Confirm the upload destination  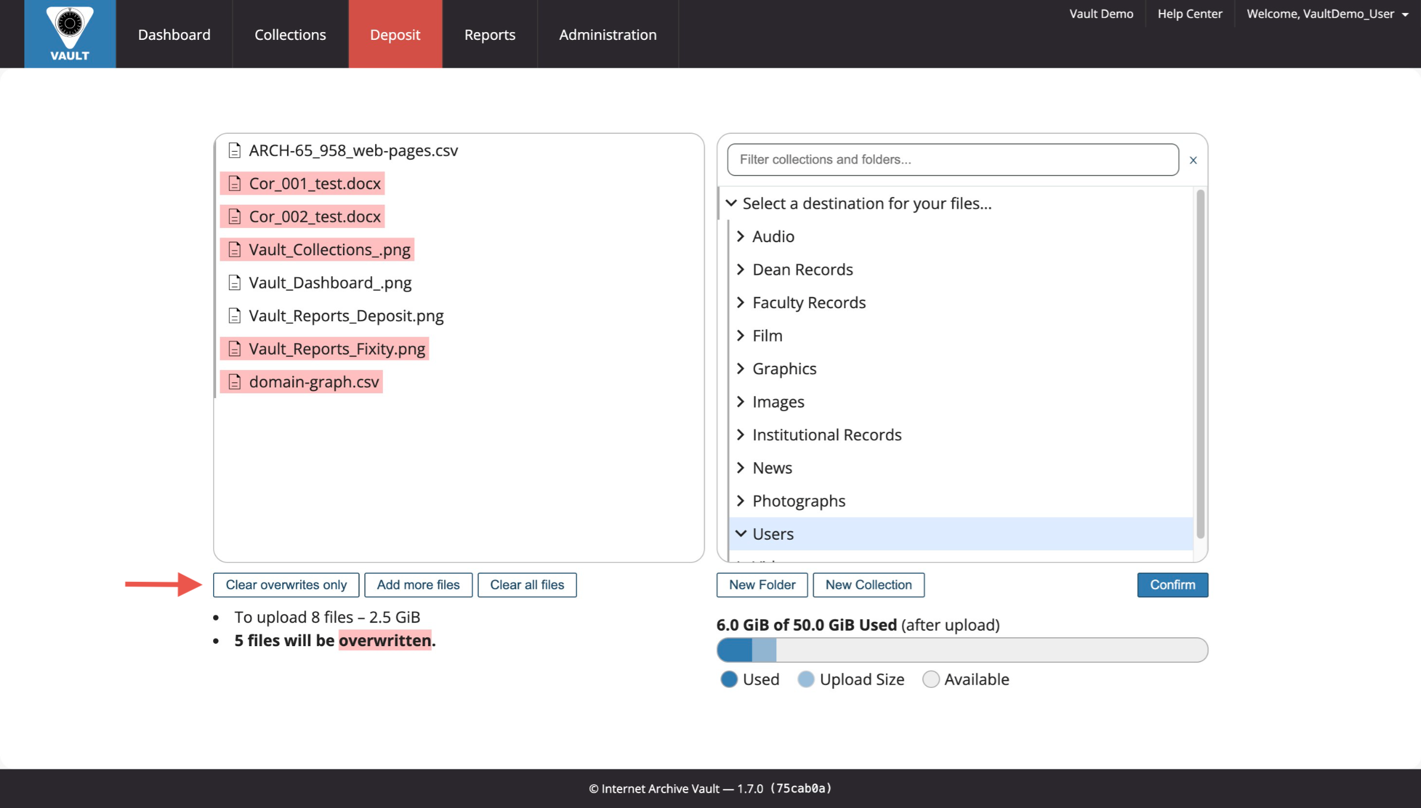(1172, 585)
